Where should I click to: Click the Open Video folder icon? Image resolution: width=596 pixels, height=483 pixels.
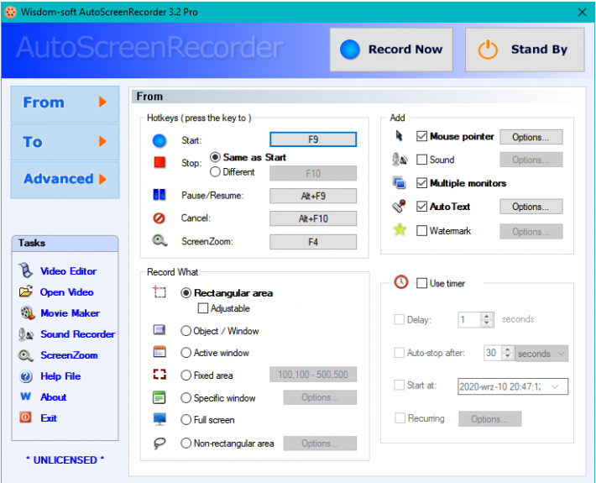click(26, 291)
